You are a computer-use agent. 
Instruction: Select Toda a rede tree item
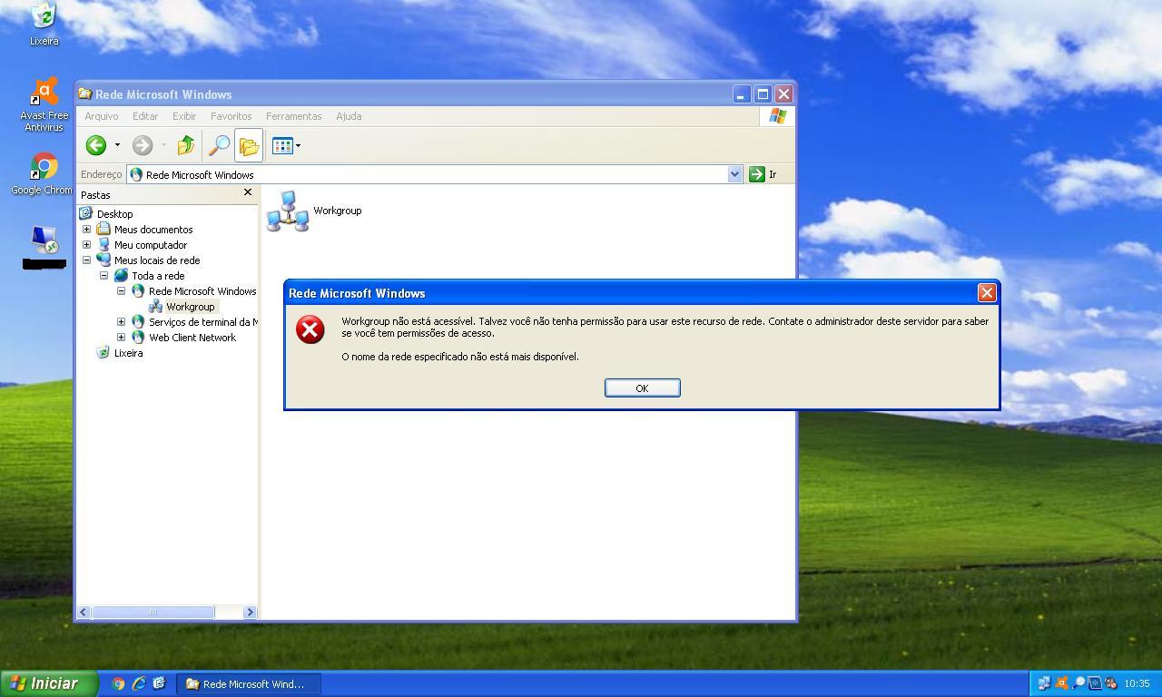(158, 276)
